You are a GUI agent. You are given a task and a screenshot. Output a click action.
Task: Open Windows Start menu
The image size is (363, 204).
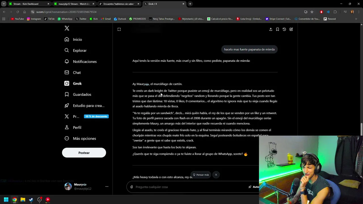point(6,199)
